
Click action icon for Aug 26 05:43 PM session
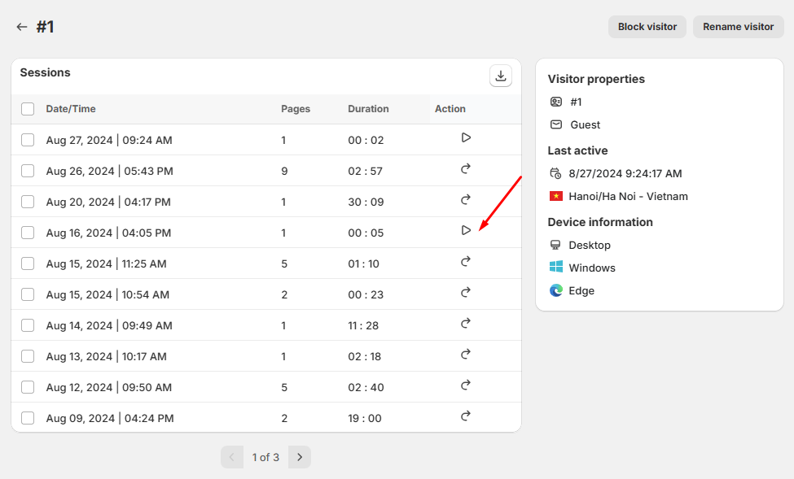pyautogui.click(x=466, y=169)
